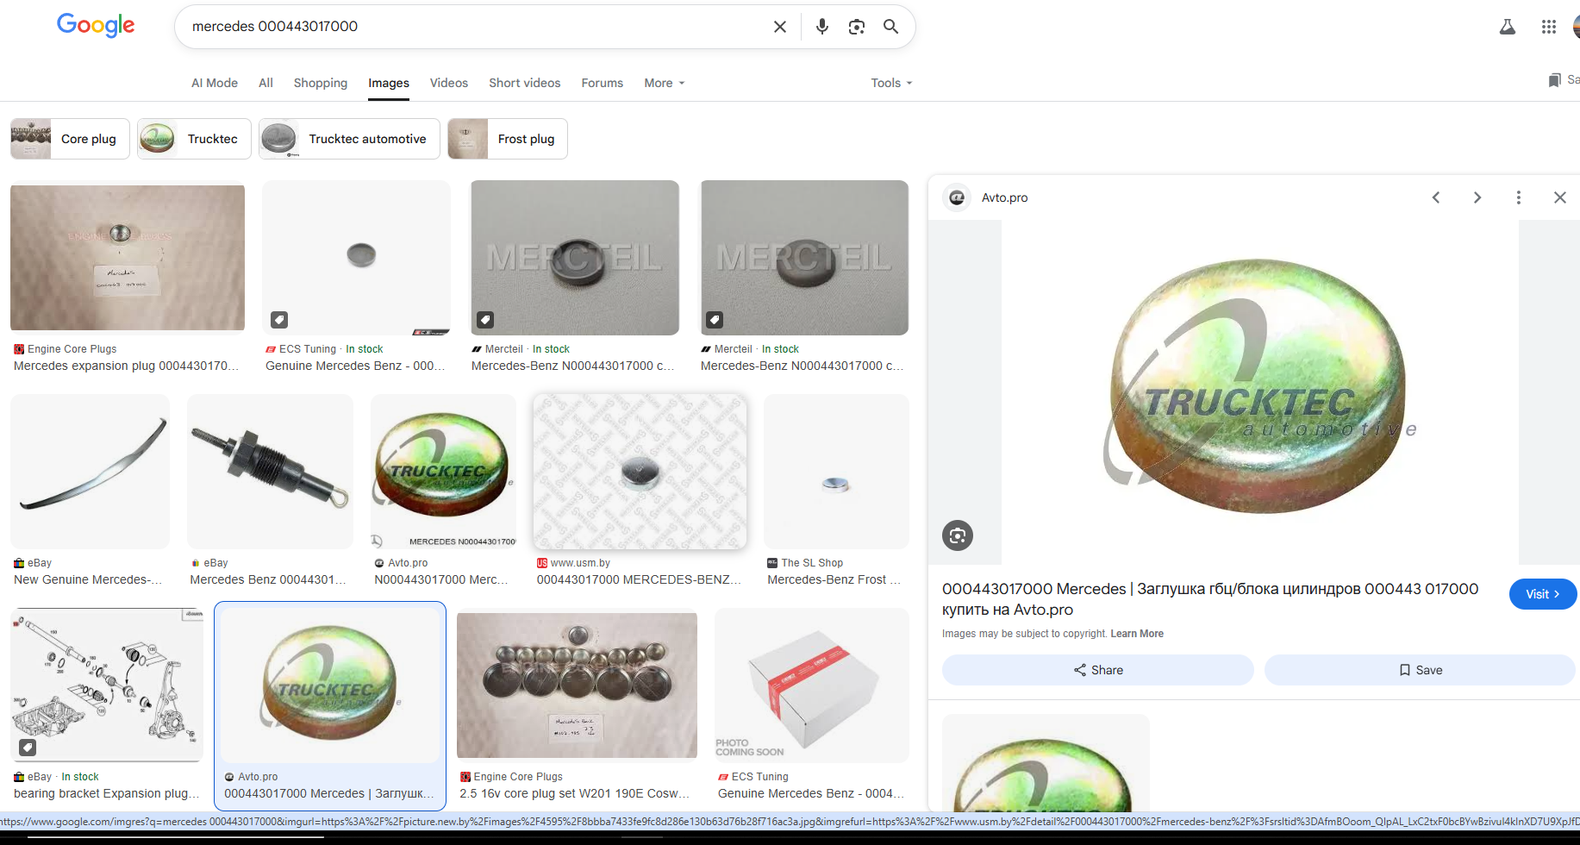This screenshot has width=1580, height=845.
Task: Apply the Frost plug filter chip
Action: 507,139
